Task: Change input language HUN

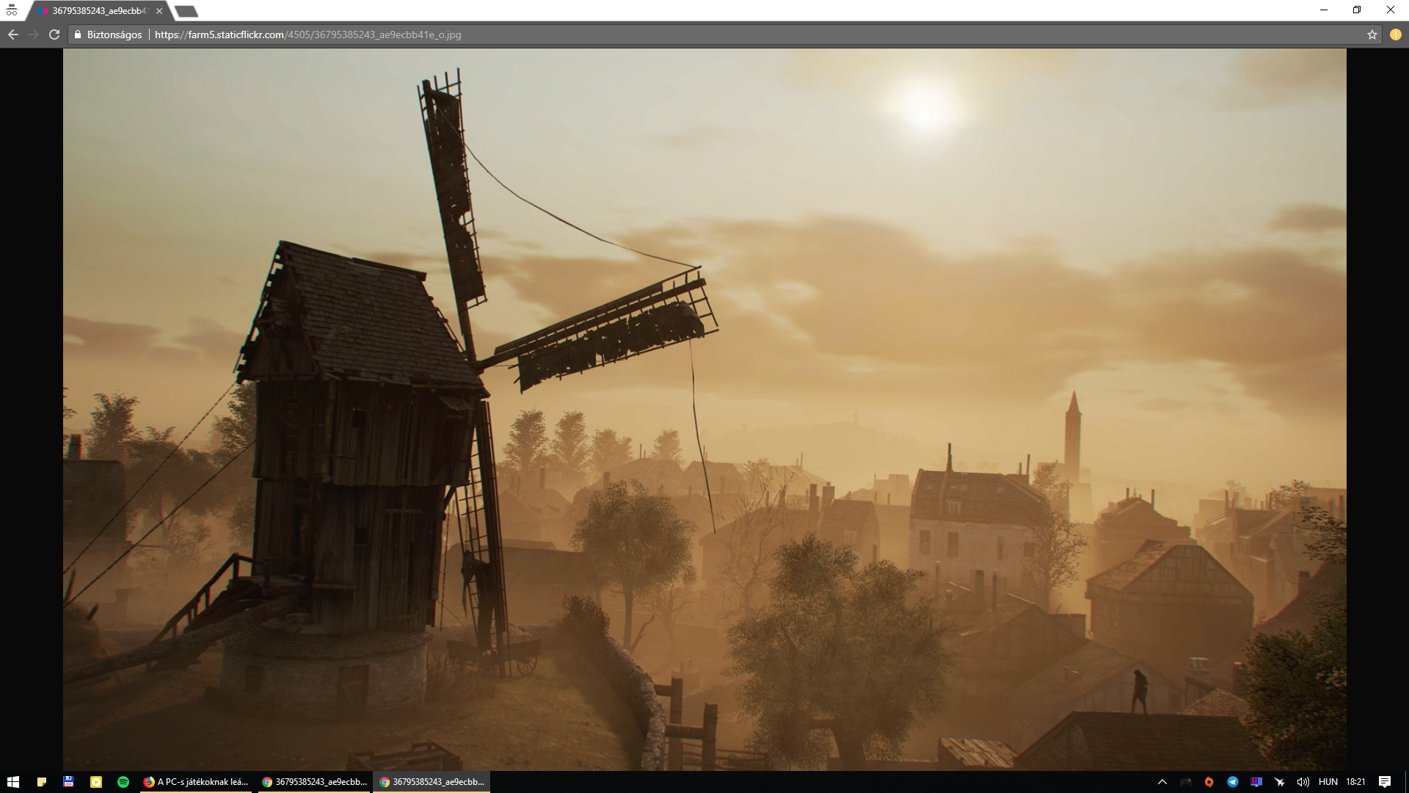Action: coord(1328,782)
